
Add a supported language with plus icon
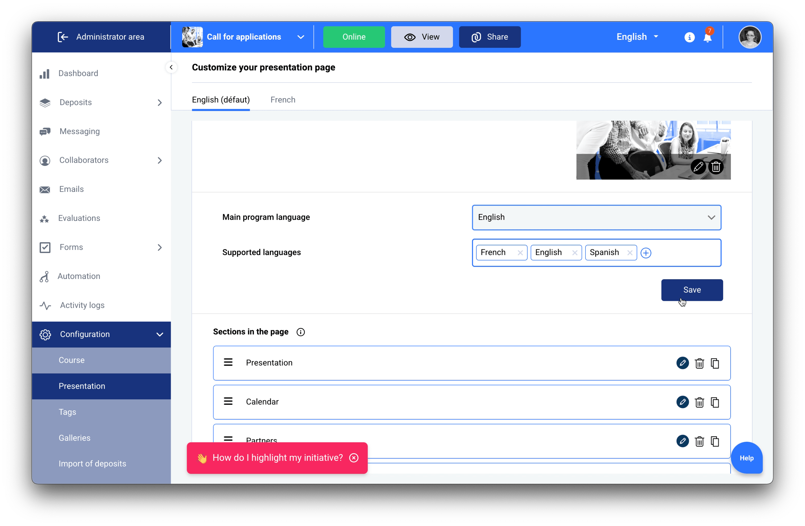(x=646, y=253)
